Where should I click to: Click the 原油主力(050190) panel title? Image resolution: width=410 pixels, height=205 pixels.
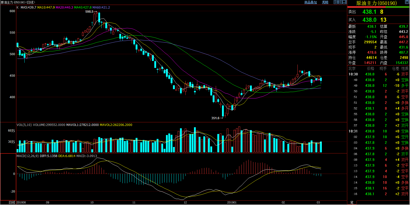pos(377,3)
